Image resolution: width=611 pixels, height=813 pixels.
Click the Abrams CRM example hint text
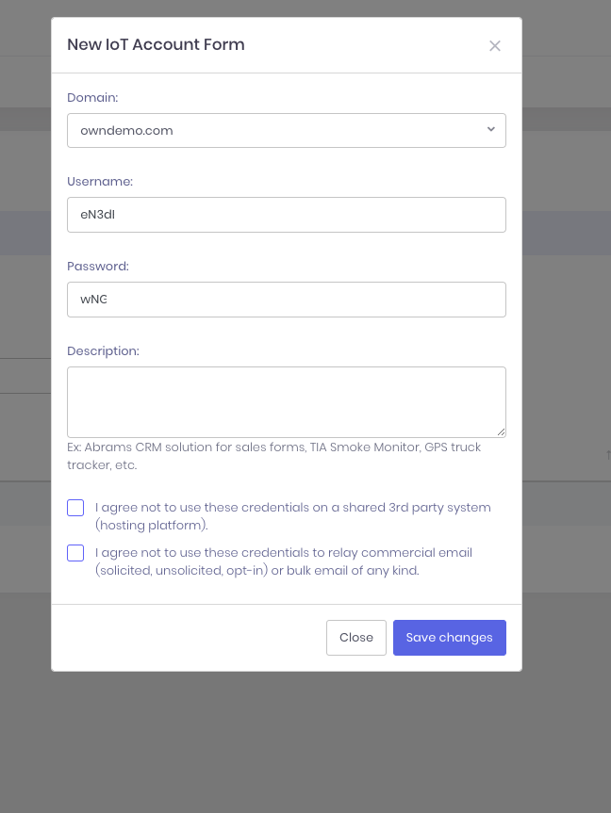click(273, 456)
